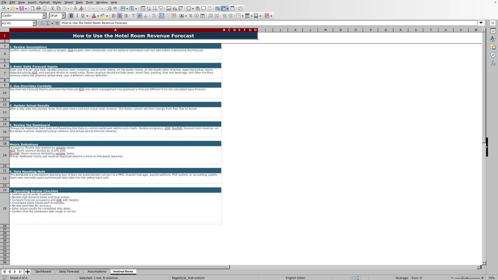Open Find and Replace tool
The width and height of the screenshot is (498, 280).
(109, 8)
